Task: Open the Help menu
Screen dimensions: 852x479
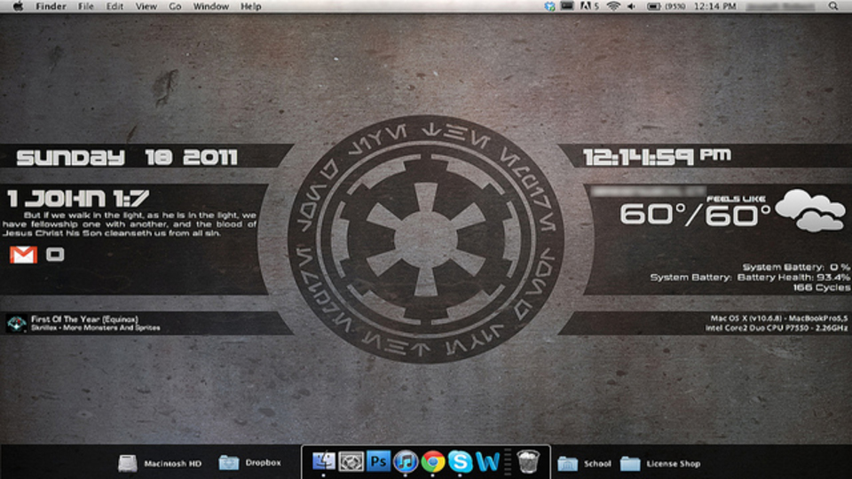Action: click(x=250, y=6)
